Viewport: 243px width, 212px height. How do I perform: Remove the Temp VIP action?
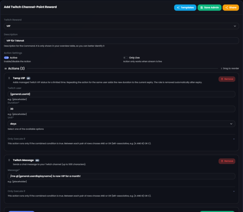(x=227, y=79)
